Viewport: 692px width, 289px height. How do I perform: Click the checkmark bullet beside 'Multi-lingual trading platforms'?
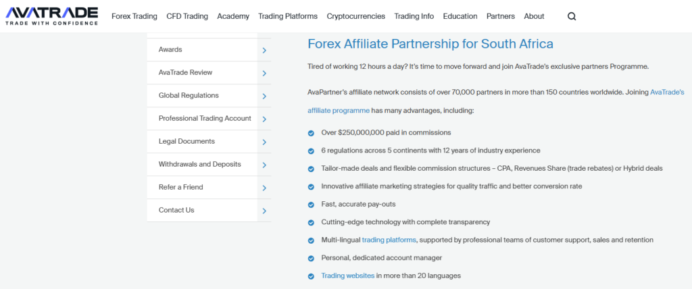[x=311, y=240]
